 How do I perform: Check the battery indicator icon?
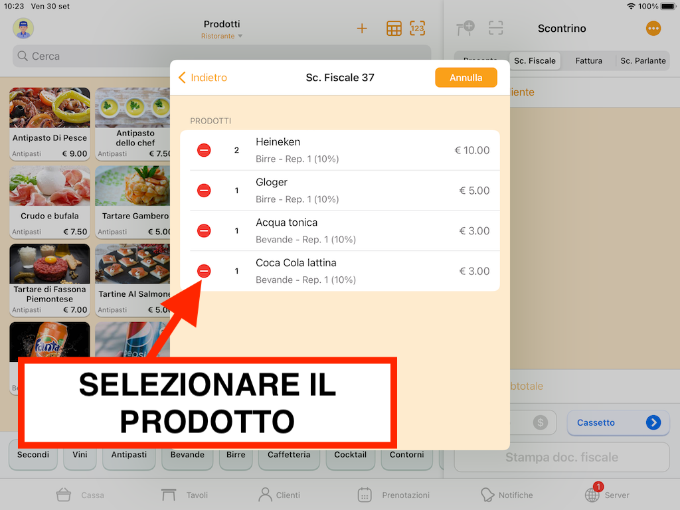(668, 6)
